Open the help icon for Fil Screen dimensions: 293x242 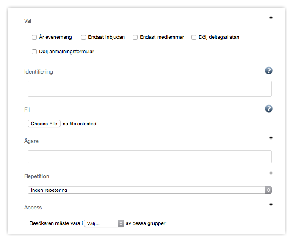point(268,109)
